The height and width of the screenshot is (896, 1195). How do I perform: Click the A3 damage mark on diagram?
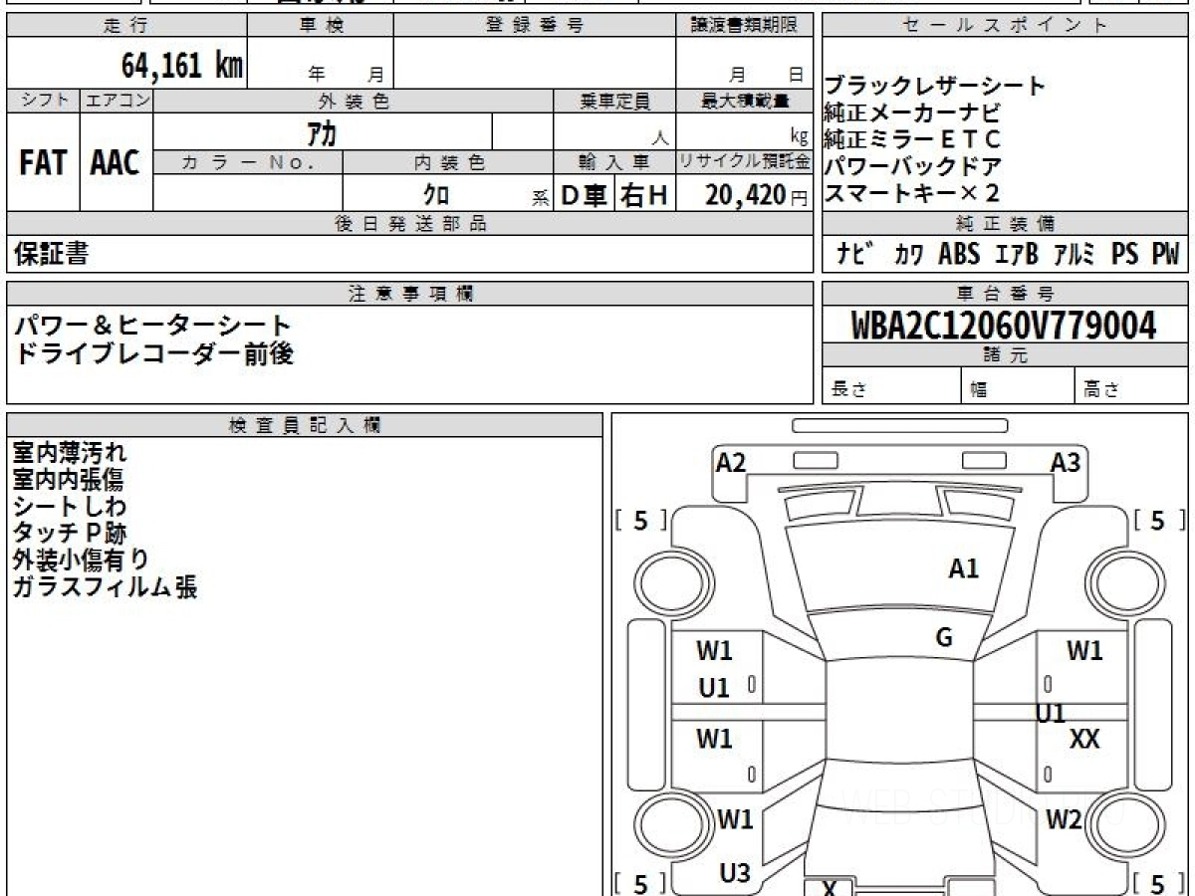1066,462
